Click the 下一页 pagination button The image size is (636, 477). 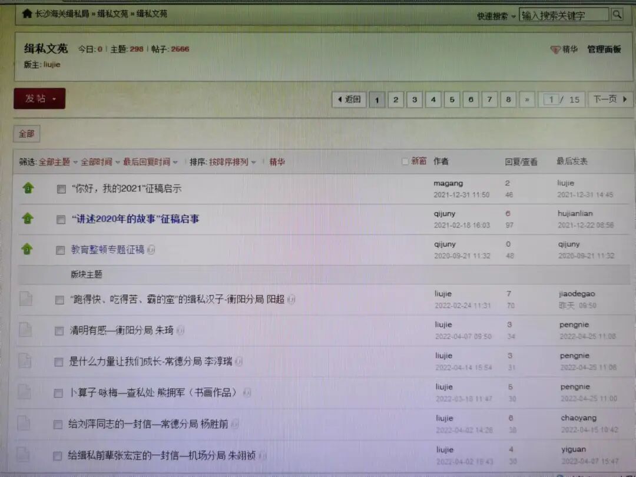(x=611, y=100)
